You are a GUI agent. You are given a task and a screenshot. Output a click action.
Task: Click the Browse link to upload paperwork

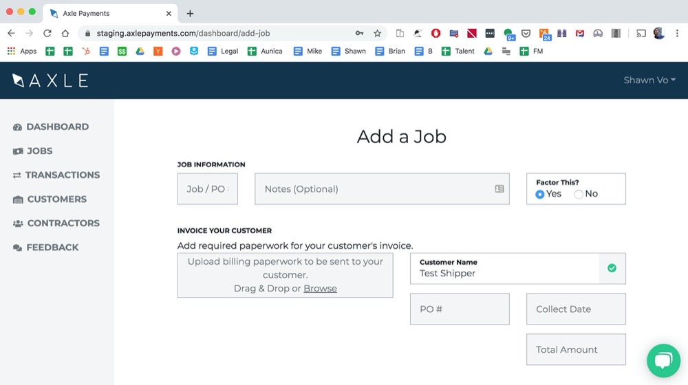coord(320,288)
